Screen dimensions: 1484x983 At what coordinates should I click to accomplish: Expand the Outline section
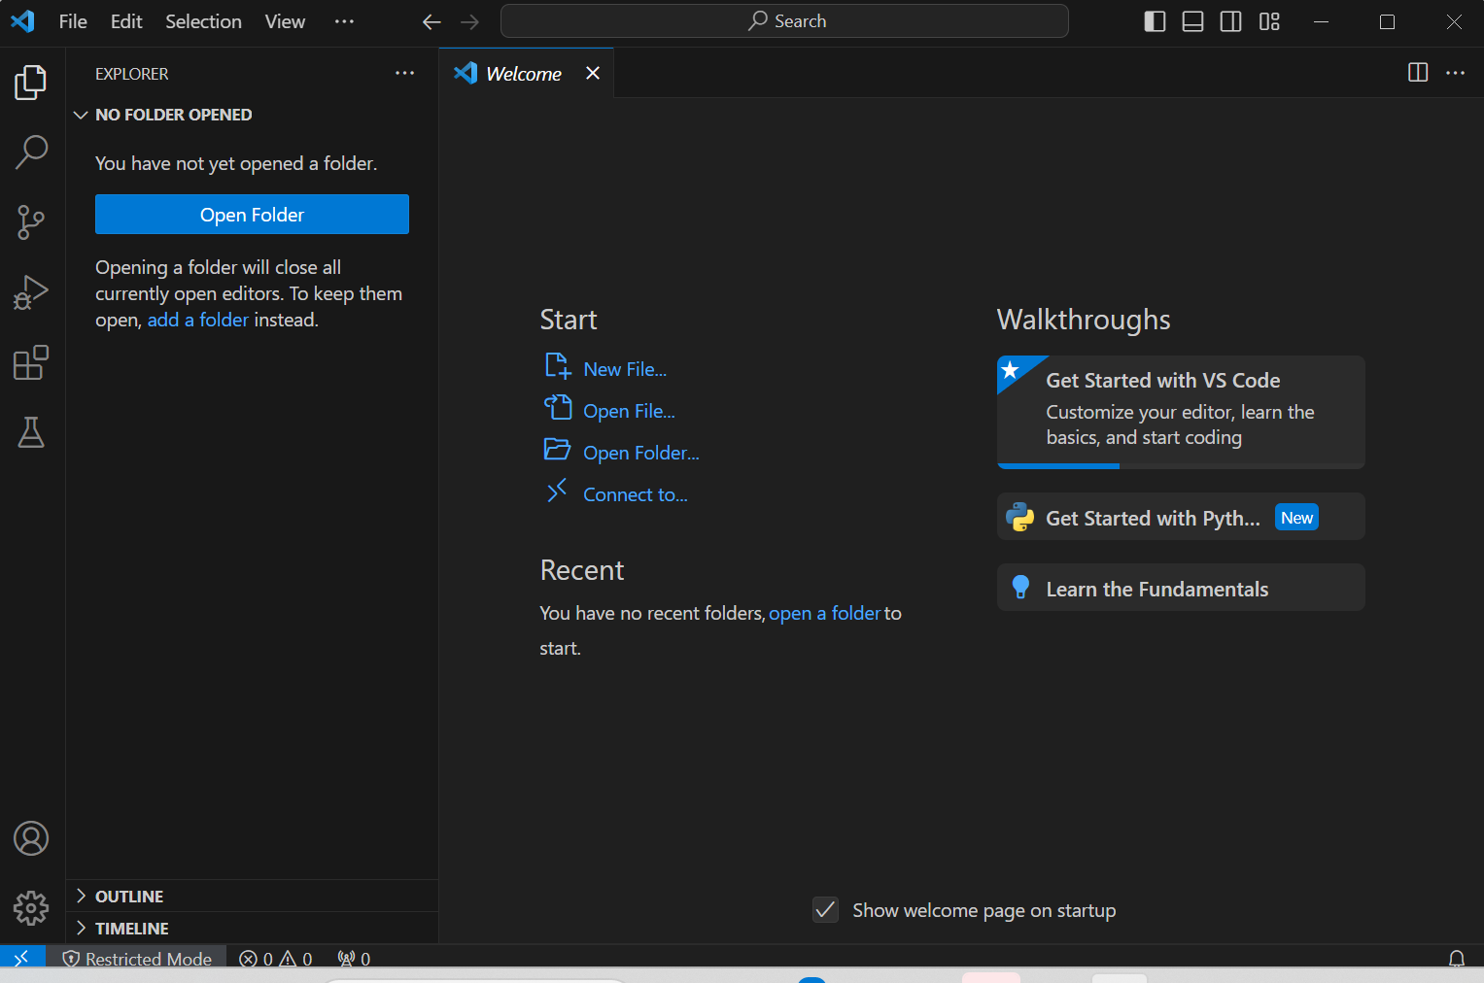click(252, 897)
